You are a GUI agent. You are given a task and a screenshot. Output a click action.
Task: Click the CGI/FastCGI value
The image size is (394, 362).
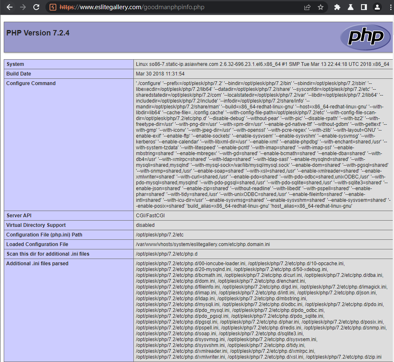[x=150, y=216]
